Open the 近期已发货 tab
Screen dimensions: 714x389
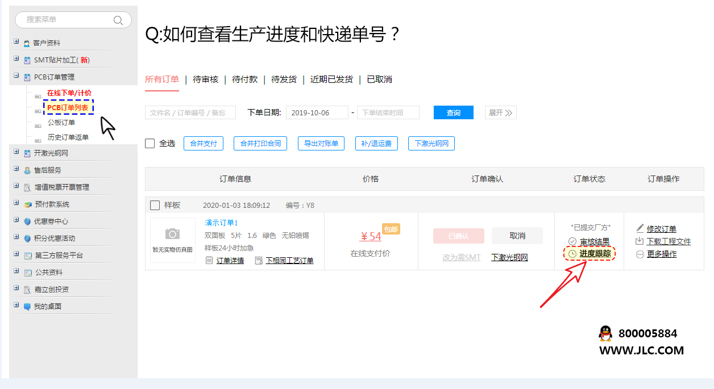(331, 80)
